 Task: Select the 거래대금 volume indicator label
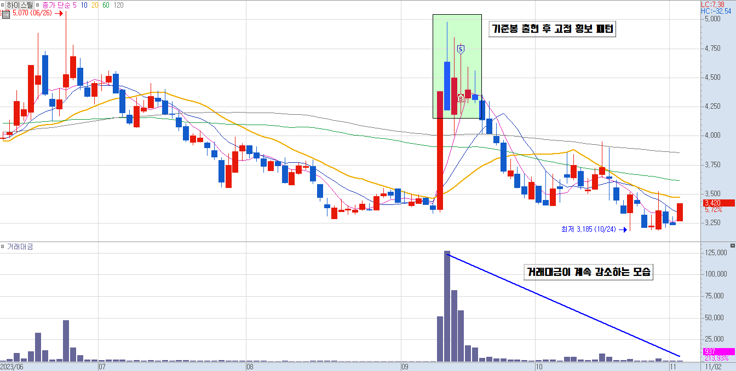click(20, 247)
